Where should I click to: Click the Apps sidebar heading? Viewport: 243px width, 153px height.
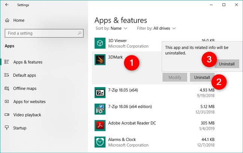click(9, 46)
